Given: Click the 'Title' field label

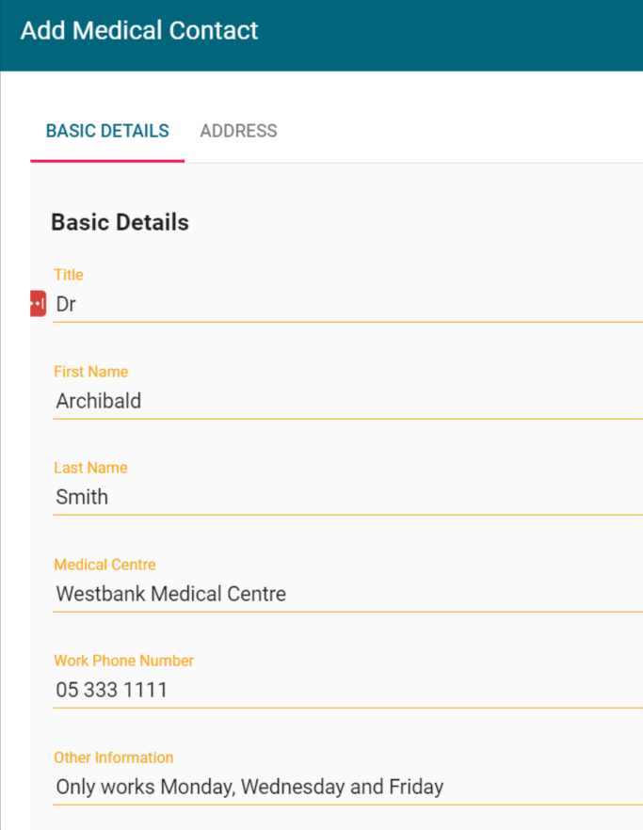Looking at the screenshot, I should click(x=69, y=275).
